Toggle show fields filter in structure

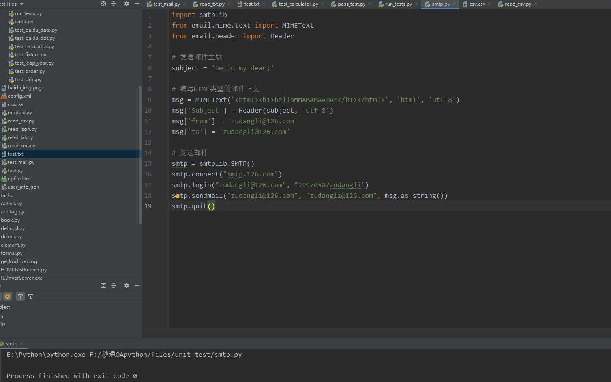(7, 297)
